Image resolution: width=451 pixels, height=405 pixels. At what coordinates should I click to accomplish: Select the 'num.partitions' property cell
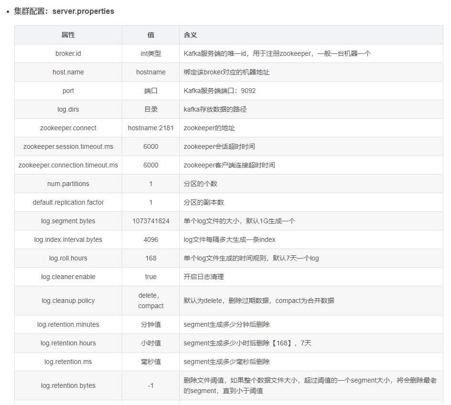click(68, 184)
